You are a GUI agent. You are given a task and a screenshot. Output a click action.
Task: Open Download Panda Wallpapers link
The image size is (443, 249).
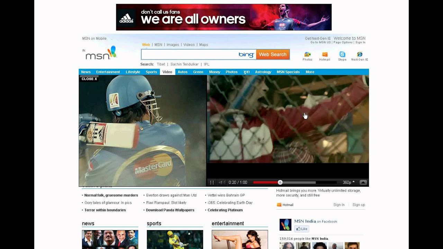point(170,210)
